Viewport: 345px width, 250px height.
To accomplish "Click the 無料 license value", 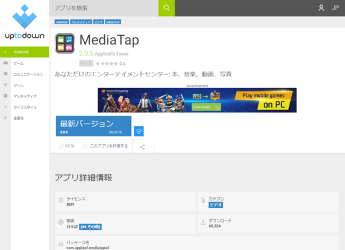I will pos(70,204).
